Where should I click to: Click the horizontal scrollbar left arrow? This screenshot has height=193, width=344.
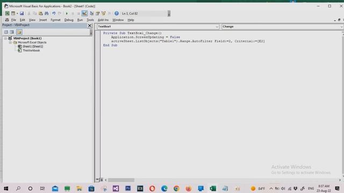pos(106,180)
